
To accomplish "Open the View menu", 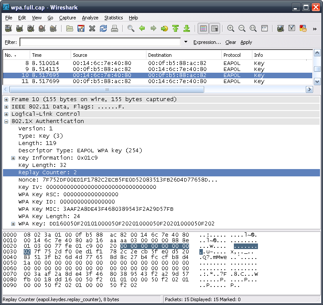I will click(37, 18).
